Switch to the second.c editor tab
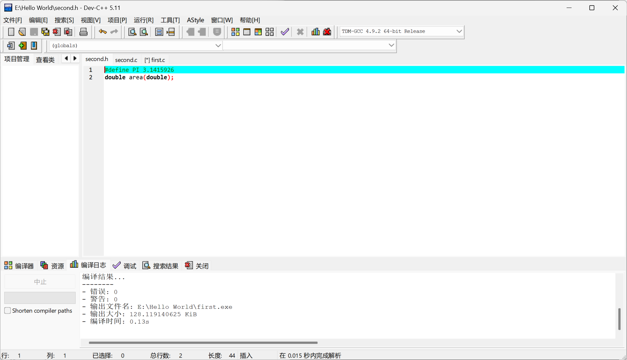This screenshot has width=627, height=360. pos(126,60)
